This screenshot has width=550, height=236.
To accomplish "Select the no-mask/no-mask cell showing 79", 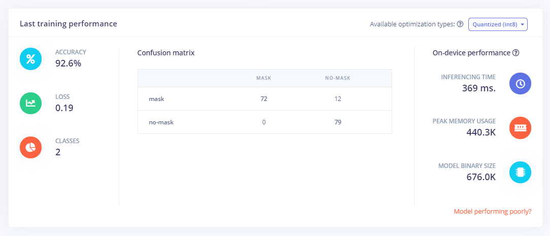I will tap(338, 122).
